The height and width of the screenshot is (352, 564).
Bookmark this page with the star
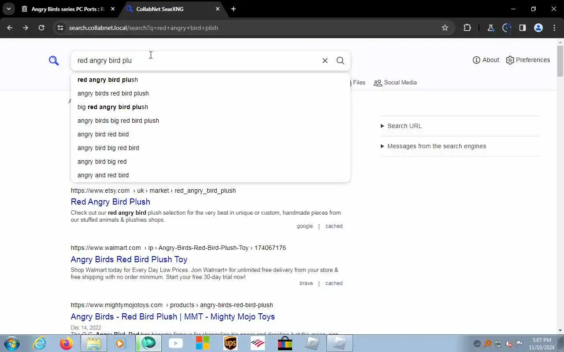[445, 28]
